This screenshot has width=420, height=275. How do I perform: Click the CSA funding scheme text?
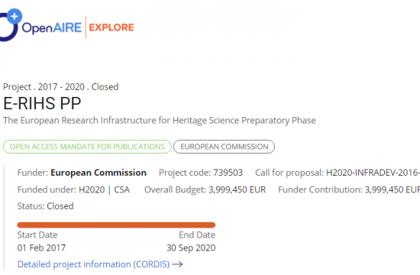point(122,189)
